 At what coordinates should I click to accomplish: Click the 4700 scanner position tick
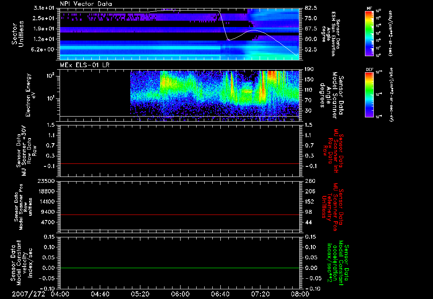[x=48, y=222]
